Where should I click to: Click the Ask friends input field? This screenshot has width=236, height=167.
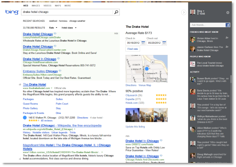point(207,25)
